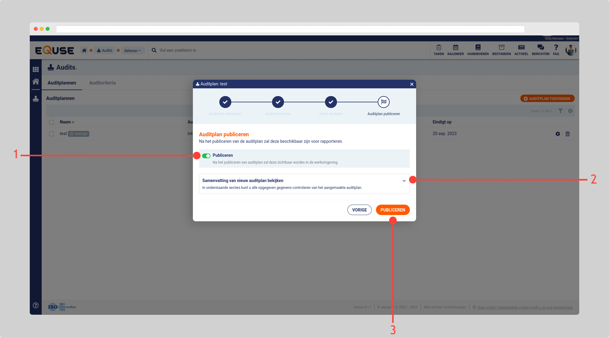609x337 pixels.
Task: Open the table settings gear icon
Action: (x=570, y=111)
